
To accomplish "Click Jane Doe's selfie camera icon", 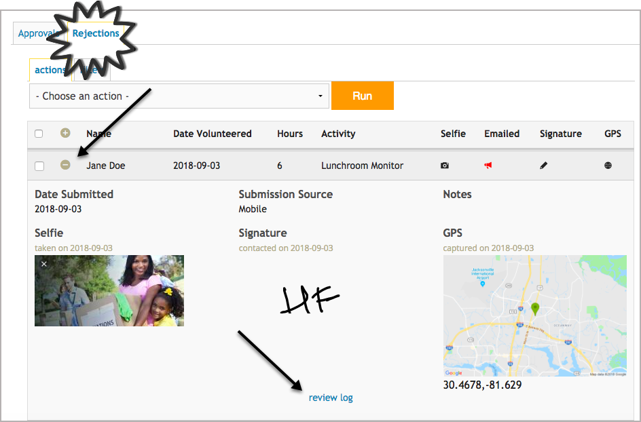I will coord(445,166).
